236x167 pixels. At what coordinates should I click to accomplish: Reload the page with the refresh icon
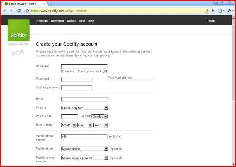[19, 11]
